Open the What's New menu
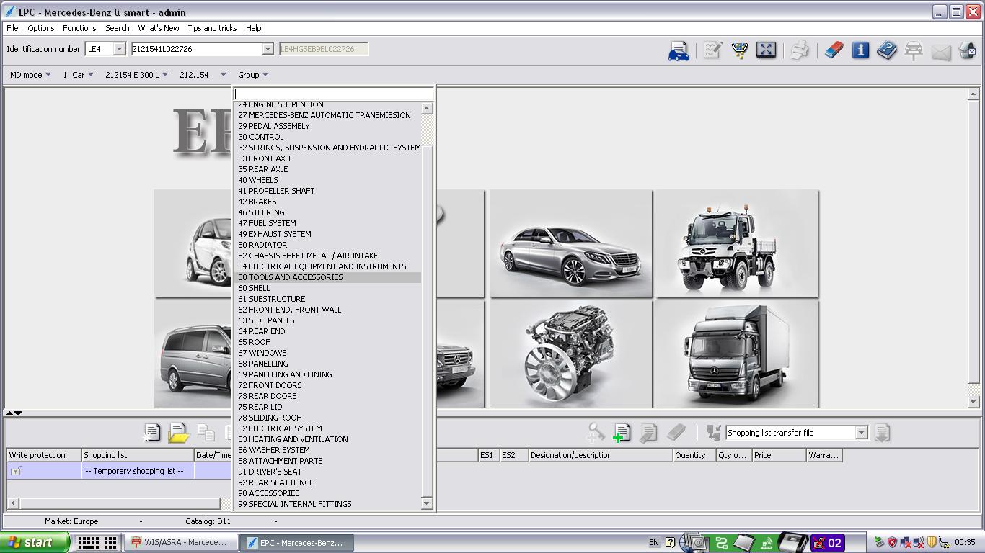Screen dimensions: 985x553 [159, 28]
